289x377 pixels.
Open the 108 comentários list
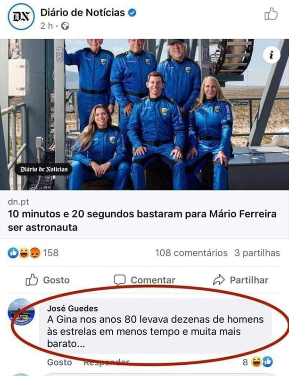(x=191, y=253)
